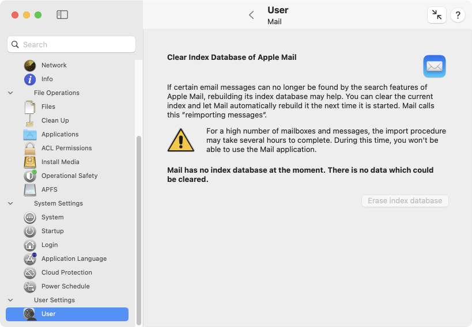
Task: Select the APFS row label
Action: tap(50, 190)
